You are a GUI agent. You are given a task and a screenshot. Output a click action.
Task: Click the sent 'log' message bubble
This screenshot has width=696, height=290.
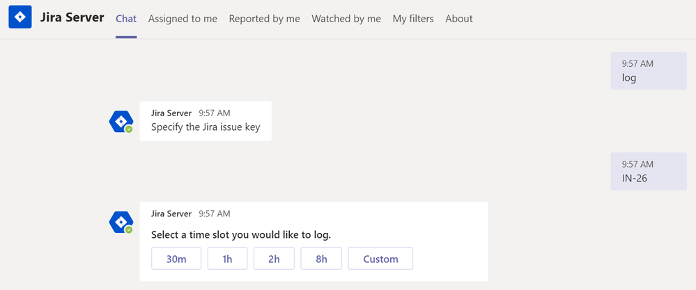tap(648, 71)
